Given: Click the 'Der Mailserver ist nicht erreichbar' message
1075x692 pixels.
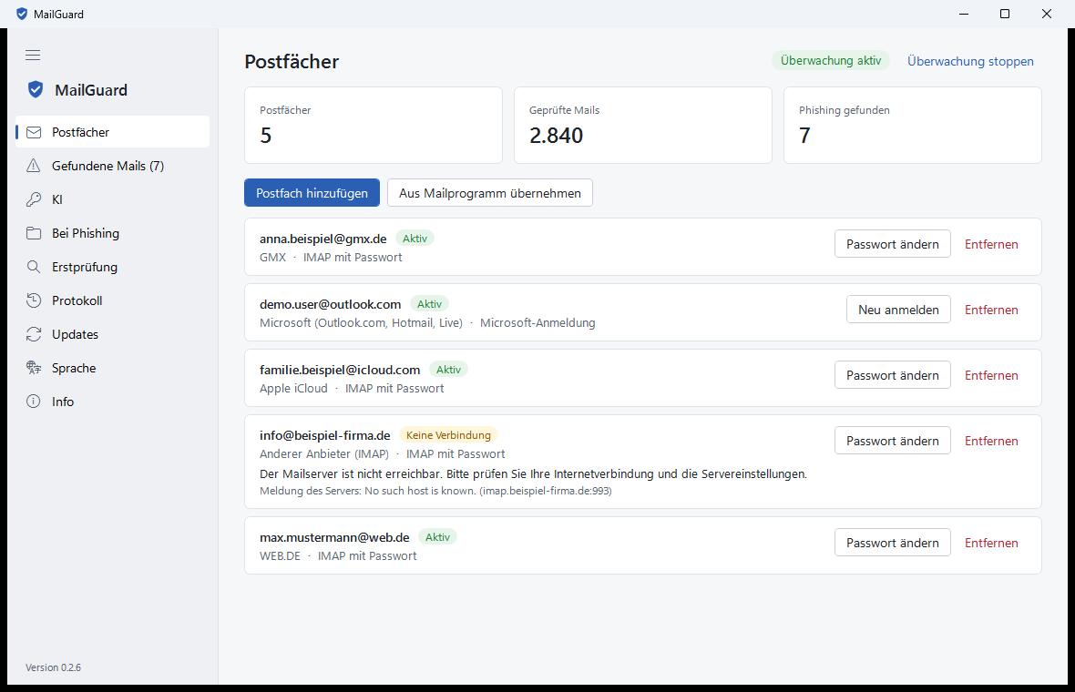Looking at the screenshot, I should tap(533, 473).
